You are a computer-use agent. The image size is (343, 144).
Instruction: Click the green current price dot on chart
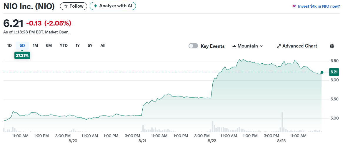[x=322, y=72]
